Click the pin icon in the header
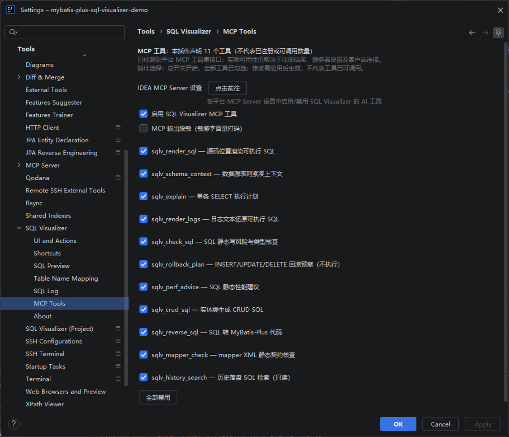Viewport: 509px width, 437px height. point(498,33)
